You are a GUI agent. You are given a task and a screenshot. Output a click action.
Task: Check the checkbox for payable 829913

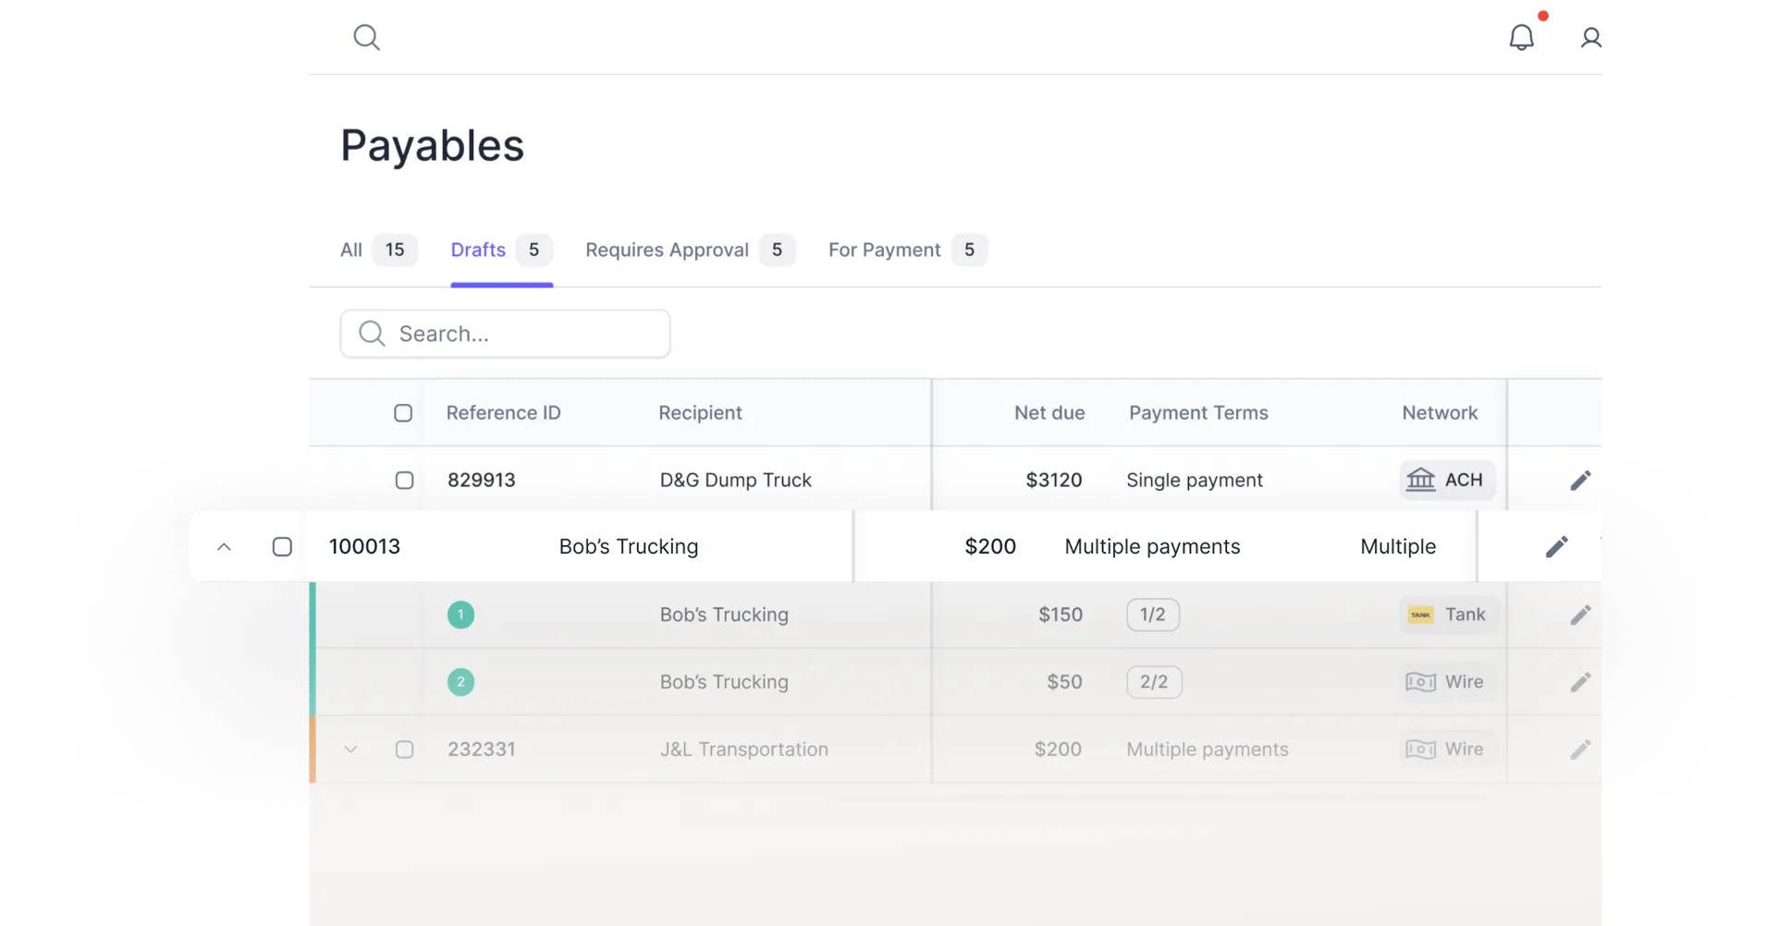[403, 480]
